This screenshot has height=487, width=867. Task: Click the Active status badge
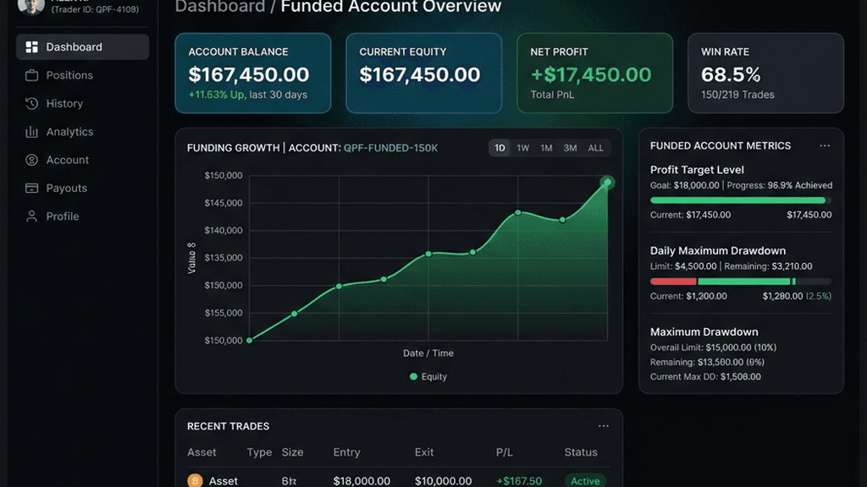click(x=585, y=481)
